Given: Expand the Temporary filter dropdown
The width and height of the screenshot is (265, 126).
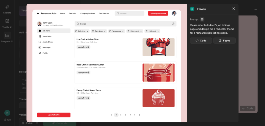Looking at the screenshot, I should pyautogui.click(x=117, y=31).
